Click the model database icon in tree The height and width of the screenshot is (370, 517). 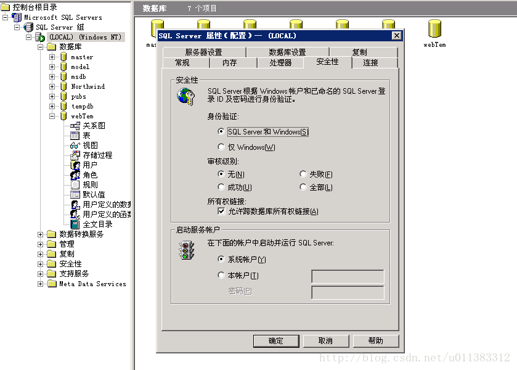pyautogui.click(x=63, y=67)
